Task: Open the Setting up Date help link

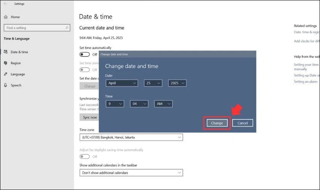Action: (307, 75)
